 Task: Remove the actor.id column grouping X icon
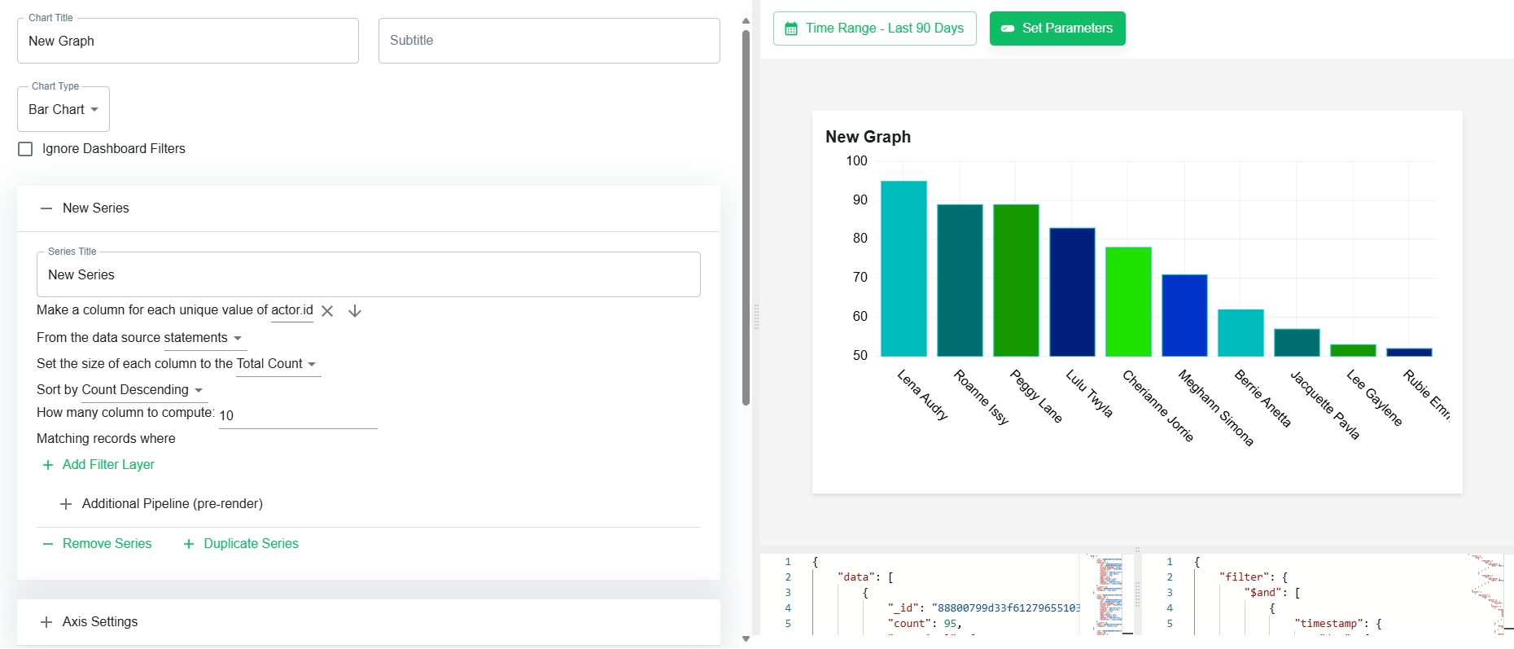[327, 311]
